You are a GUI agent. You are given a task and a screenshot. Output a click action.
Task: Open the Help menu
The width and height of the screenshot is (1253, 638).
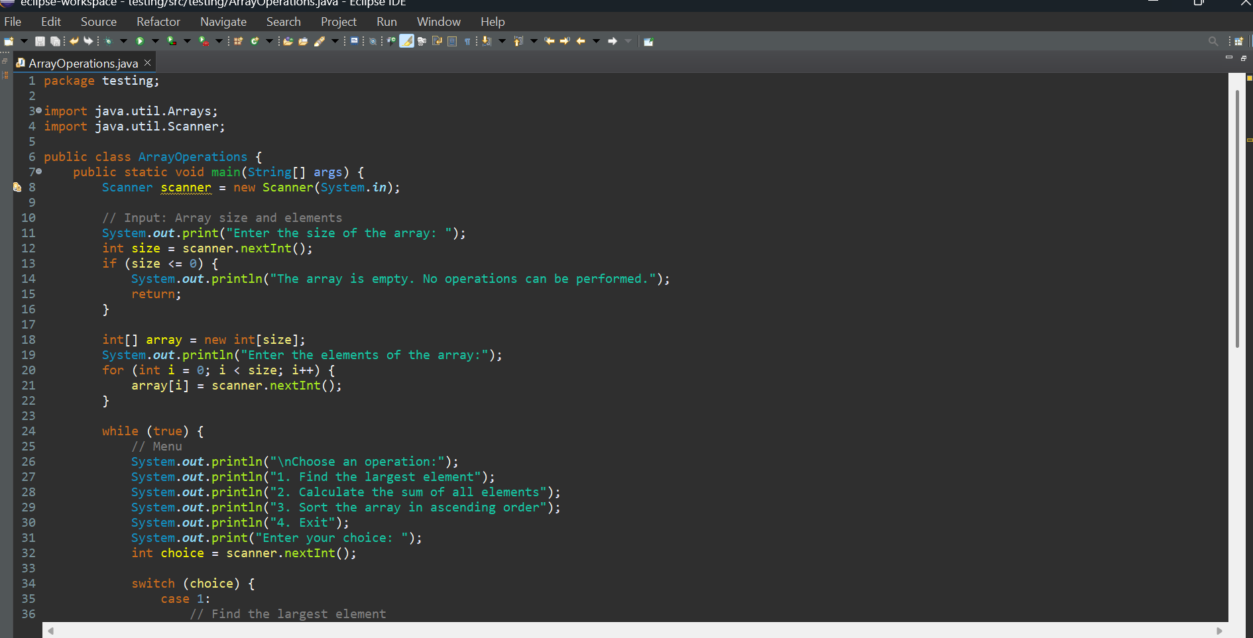coord(493,22)
